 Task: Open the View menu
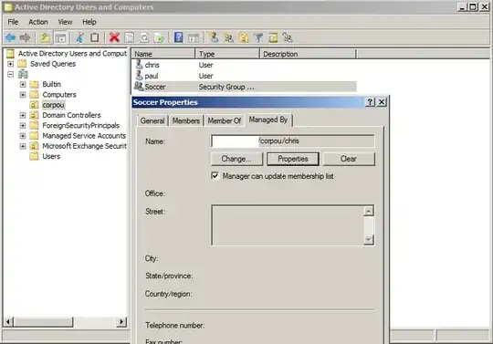tap(65, 22)
